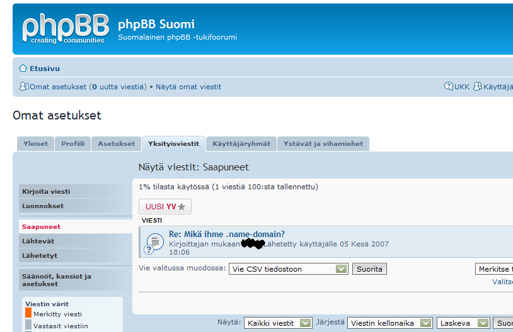Open the Vie CSV tiedostoon dropdown
513x332 pixels.
288,269
